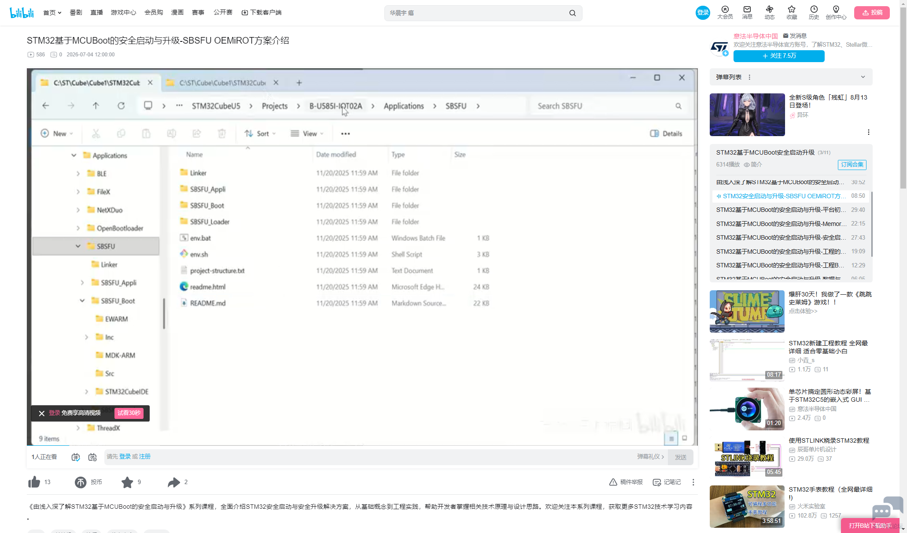Open the customer service chat icon
The image size is (907, 533).
pos(887,508)
